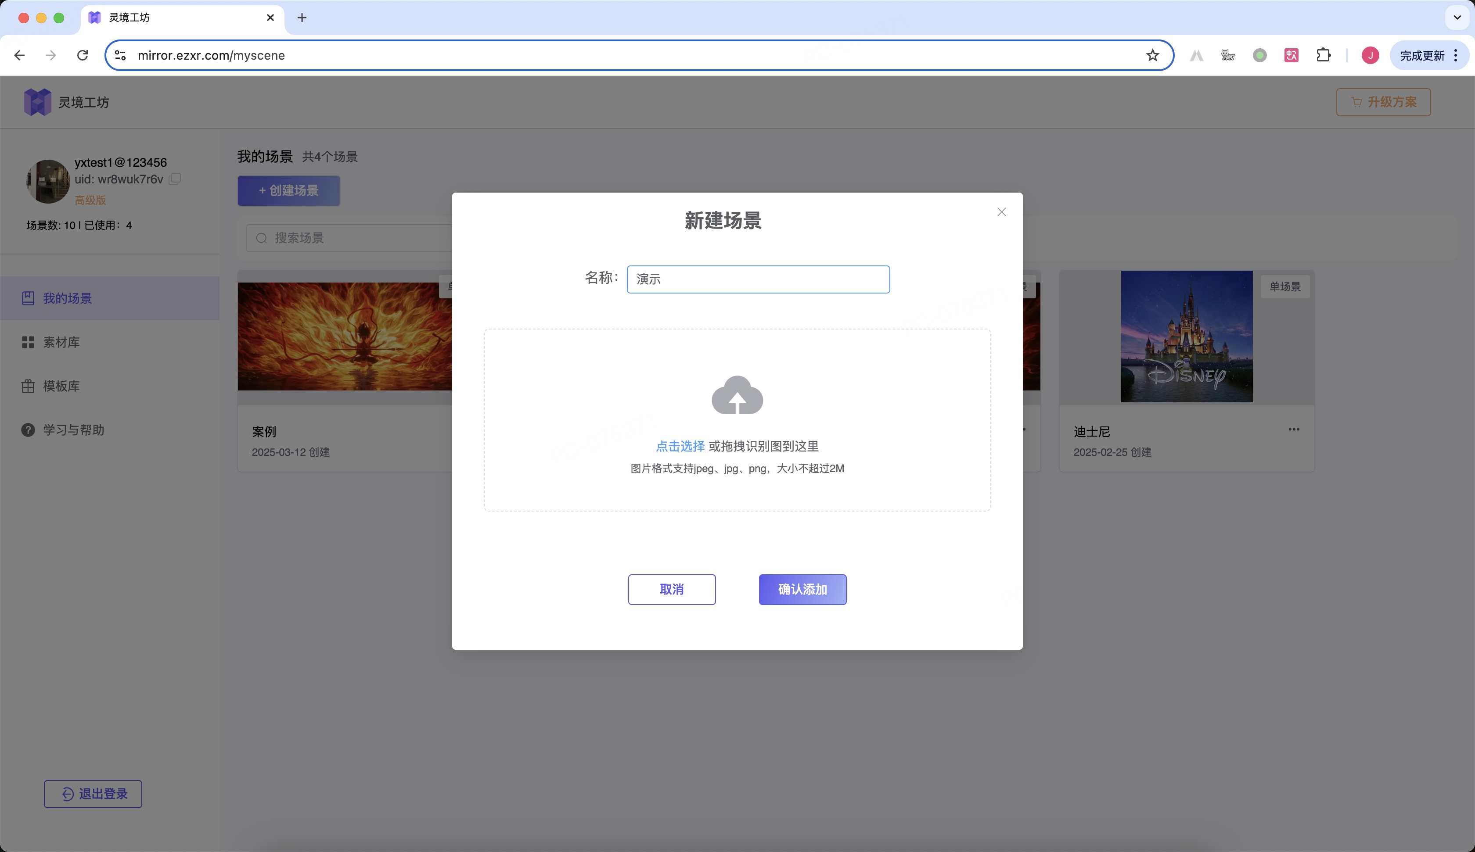Image resolution: width=1475 pixels, height=852 pixels.
Task: Click the 迪士尼 scene title
Action: 1092,432
